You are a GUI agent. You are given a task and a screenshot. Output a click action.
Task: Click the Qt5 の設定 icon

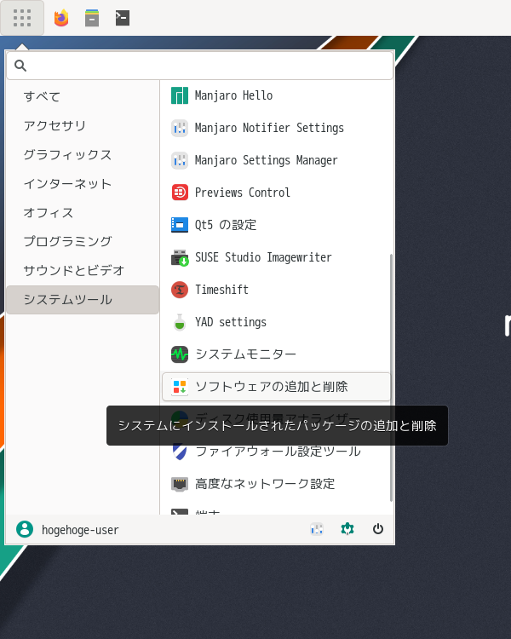tap(180, 225)
